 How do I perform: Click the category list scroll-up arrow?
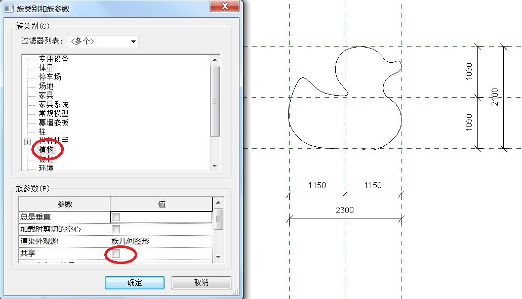[215, 60]
